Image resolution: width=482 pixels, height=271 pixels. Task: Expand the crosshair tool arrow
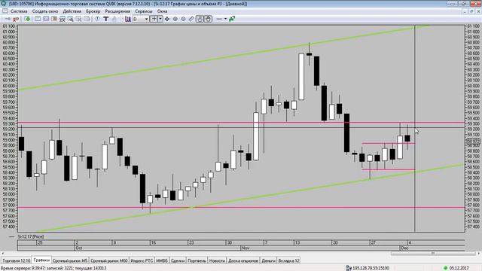(x=160, y=19)
